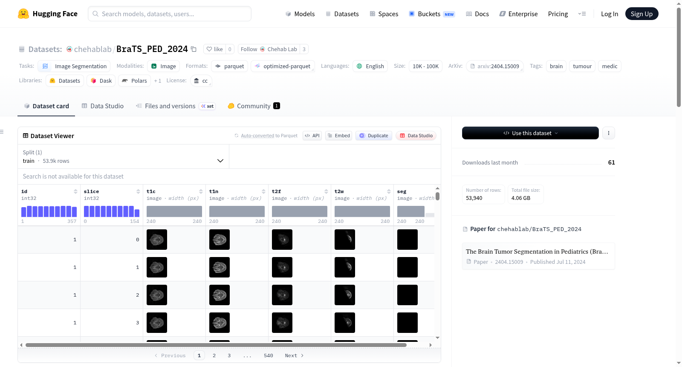Go to page 2 of the table
This screenshot has width=682, height=367.
[x=214, y=355]
